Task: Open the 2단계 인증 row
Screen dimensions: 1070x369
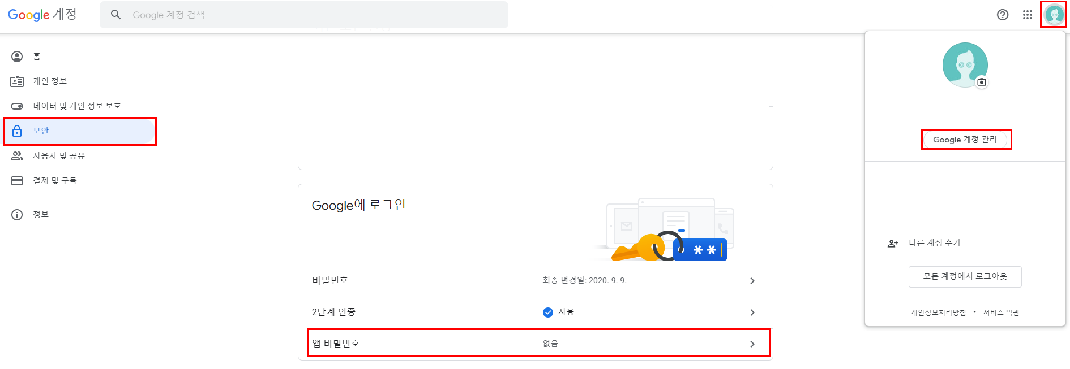Action: tap(536, 312)
